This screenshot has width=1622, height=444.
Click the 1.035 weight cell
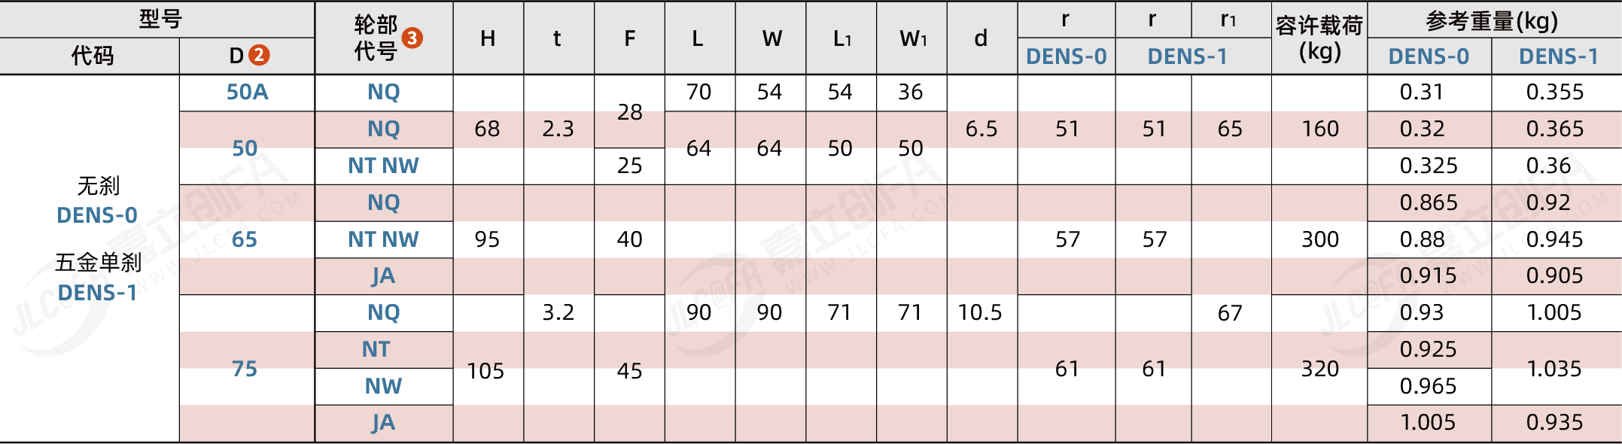tap(1554, 369)
